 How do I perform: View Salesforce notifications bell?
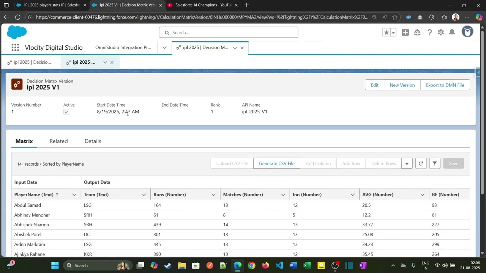point(452,33)
